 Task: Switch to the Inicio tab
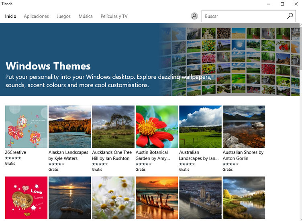[11, 16]
